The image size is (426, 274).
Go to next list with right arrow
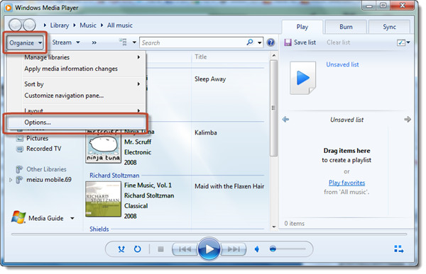pos(408,119)
